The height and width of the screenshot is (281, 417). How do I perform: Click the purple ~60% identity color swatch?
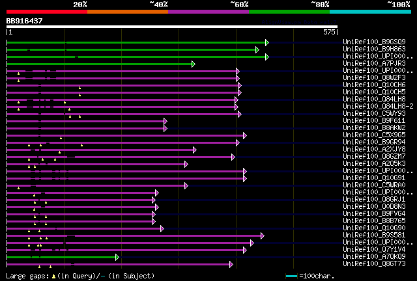click(x=208, y=12)
